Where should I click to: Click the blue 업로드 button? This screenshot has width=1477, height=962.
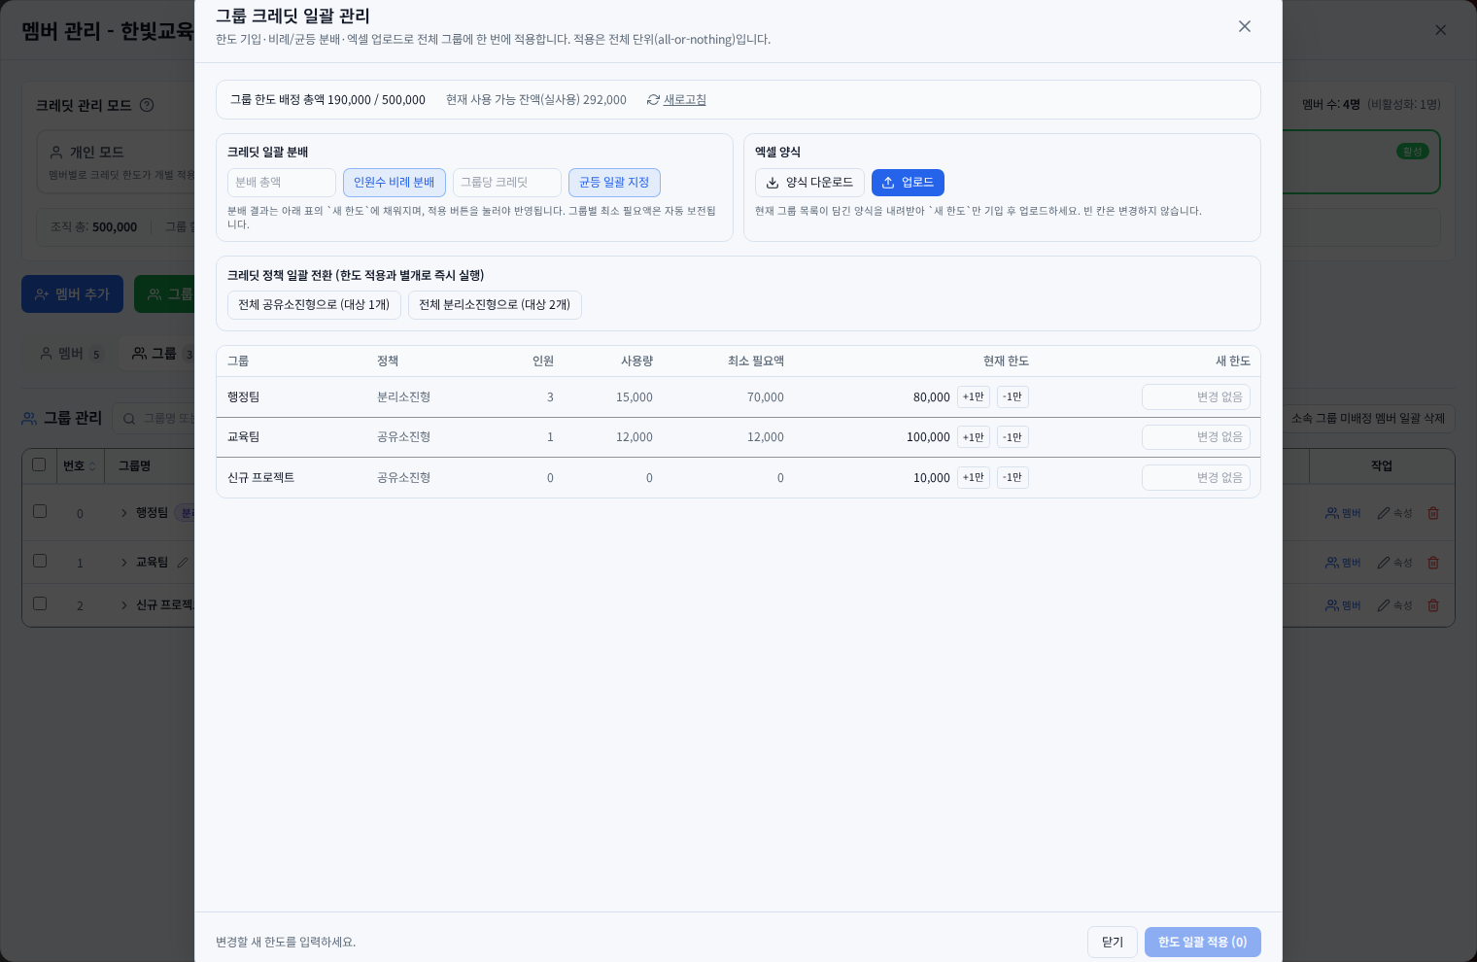coord(908,183)
